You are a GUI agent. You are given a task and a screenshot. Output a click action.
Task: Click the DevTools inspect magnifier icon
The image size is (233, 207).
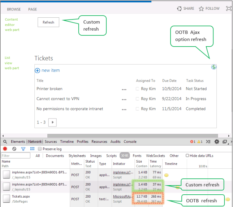pos(5,142)
